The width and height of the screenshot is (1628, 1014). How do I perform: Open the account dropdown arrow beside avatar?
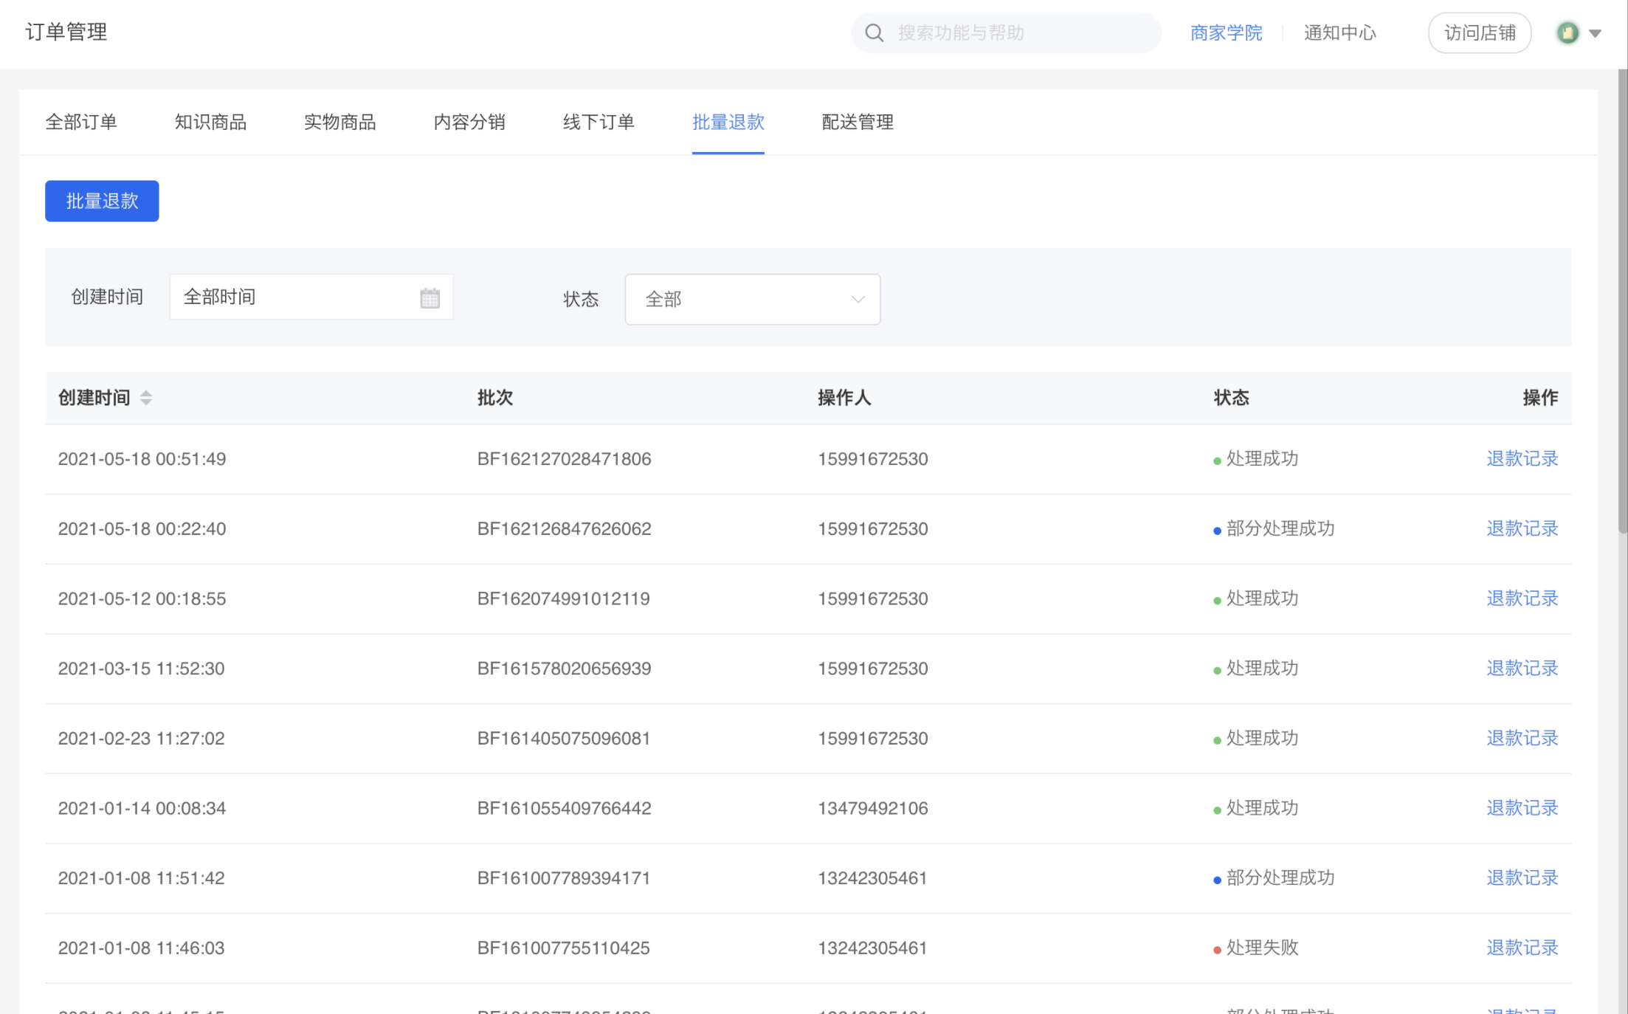coord(1595,33)
